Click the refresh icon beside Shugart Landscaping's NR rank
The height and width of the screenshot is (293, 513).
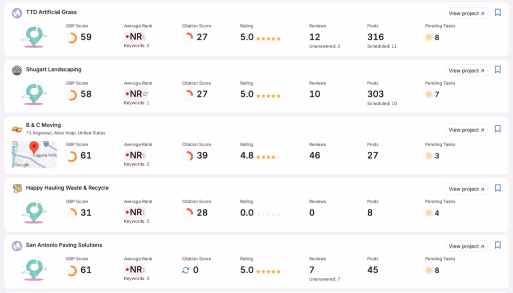(145, 94)
